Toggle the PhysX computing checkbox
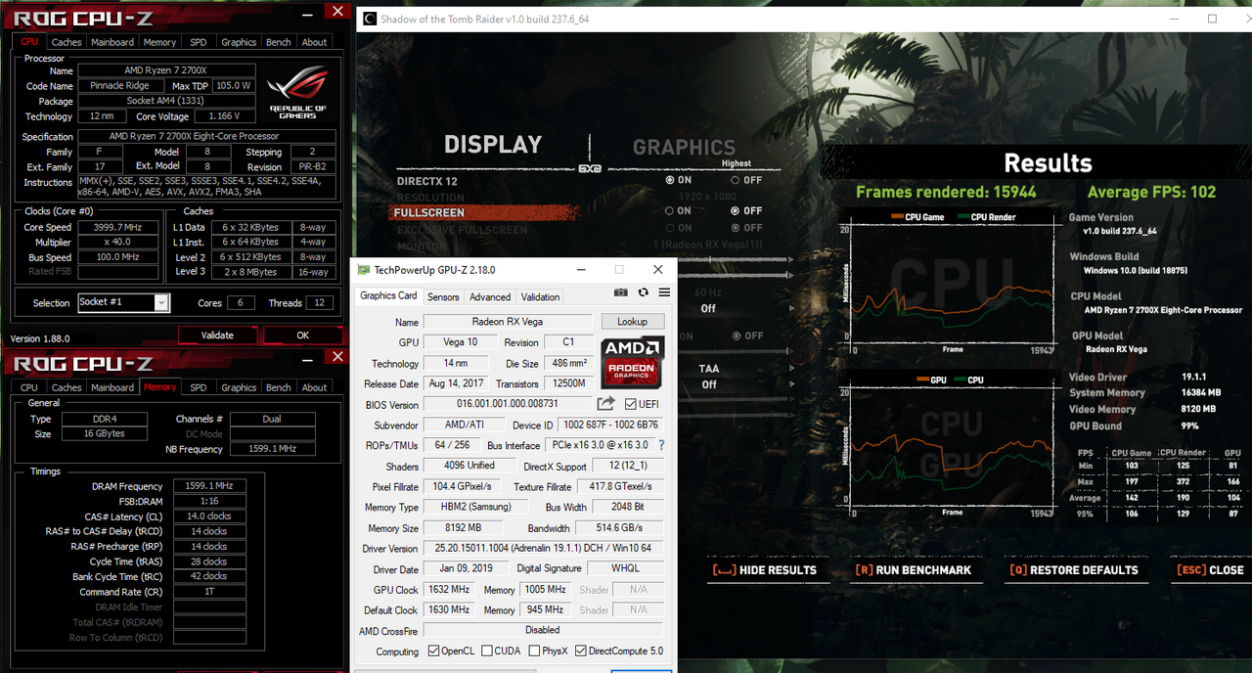Viewport: 1252px width, 673px height. [534, 651]
